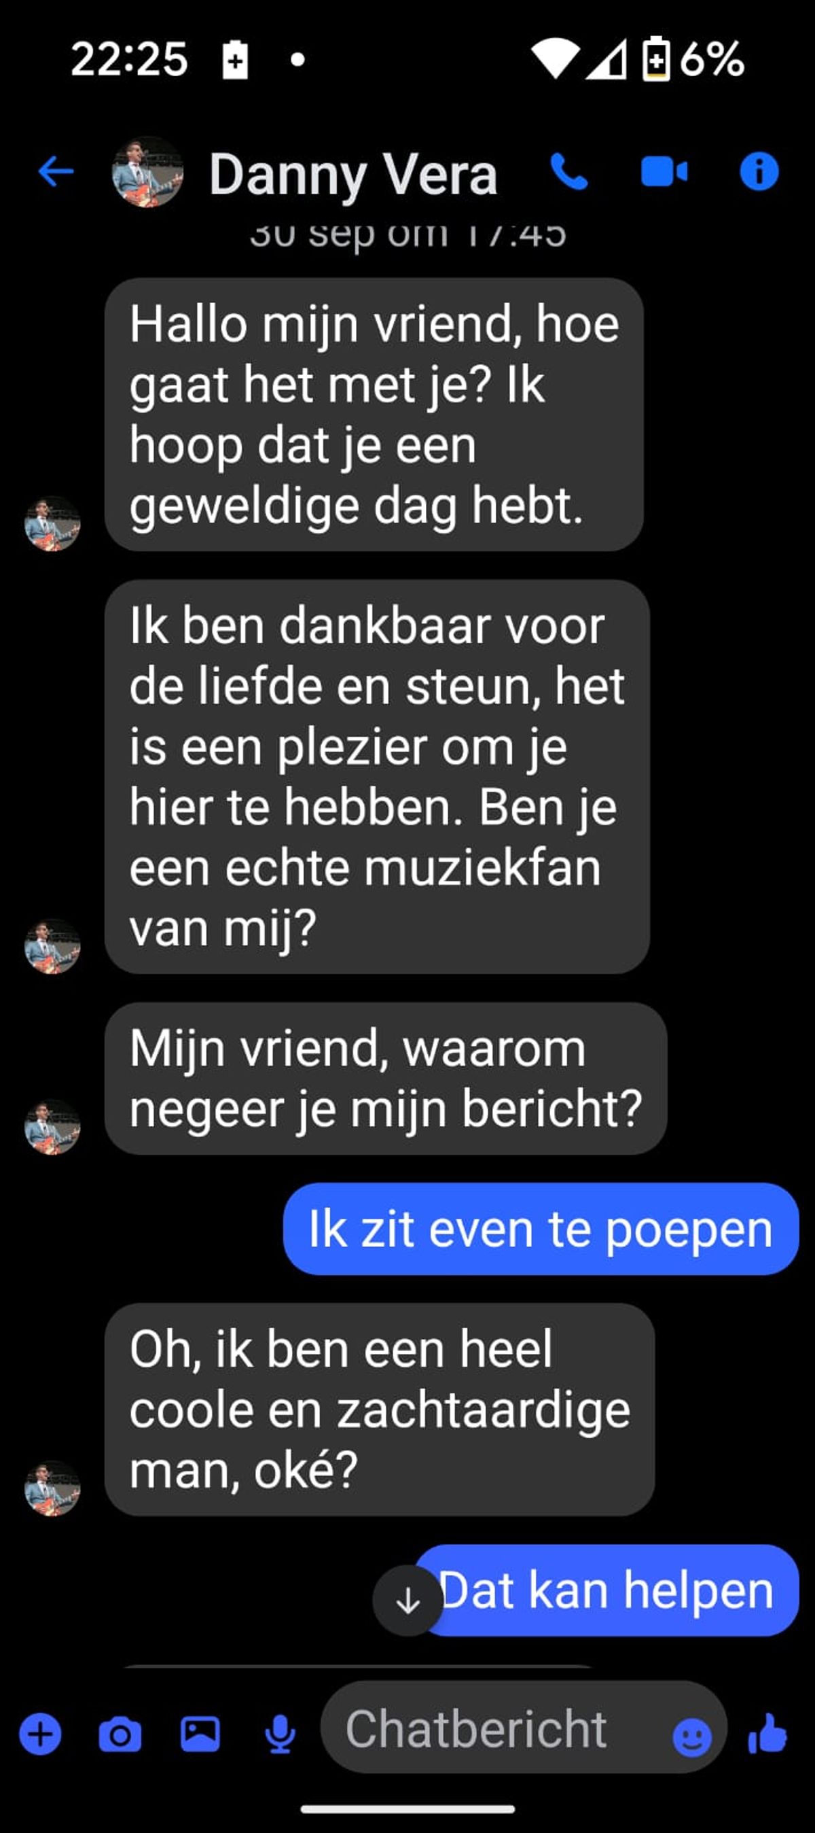Open conversation info with the i icon
The image size is (815, 1833).
(759, 171)
